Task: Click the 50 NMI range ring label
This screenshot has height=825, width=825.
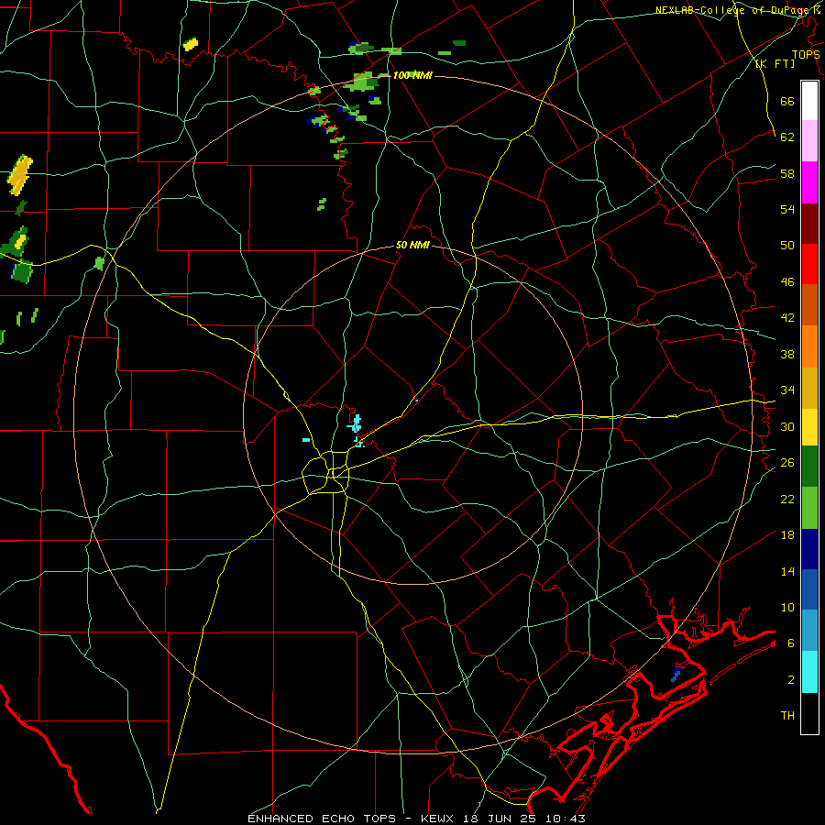Action: click(412, 245)
